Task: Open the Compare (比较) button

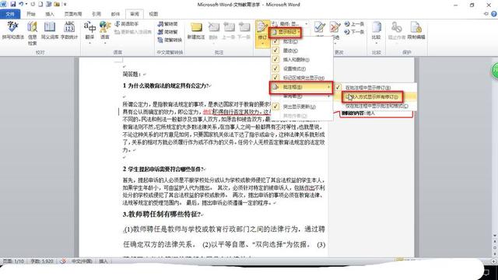Action: pyautogui.click(x=377, y=32)
